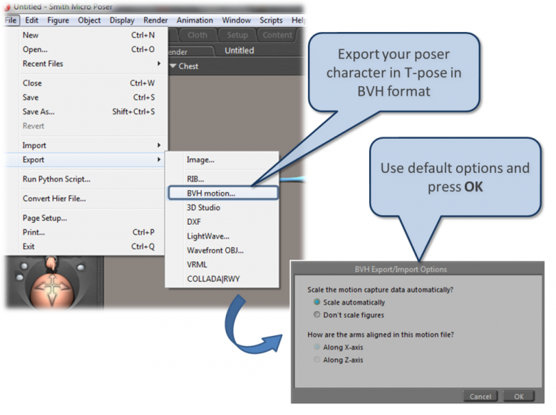Open Page Setup... dialog

click(x=89, y=218)
